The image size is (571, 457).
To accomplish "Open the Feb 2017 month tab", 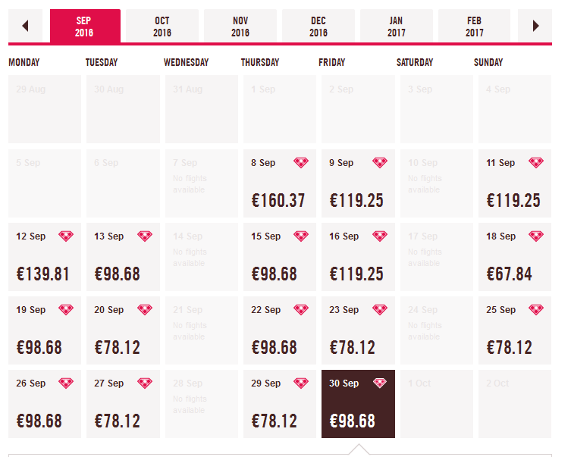I will click(x=475, y=27).
